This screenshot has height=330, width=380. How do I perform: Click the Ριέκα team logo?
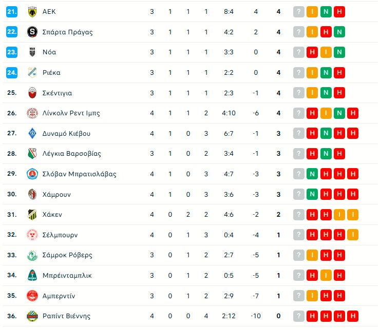[x=32, y=73]
